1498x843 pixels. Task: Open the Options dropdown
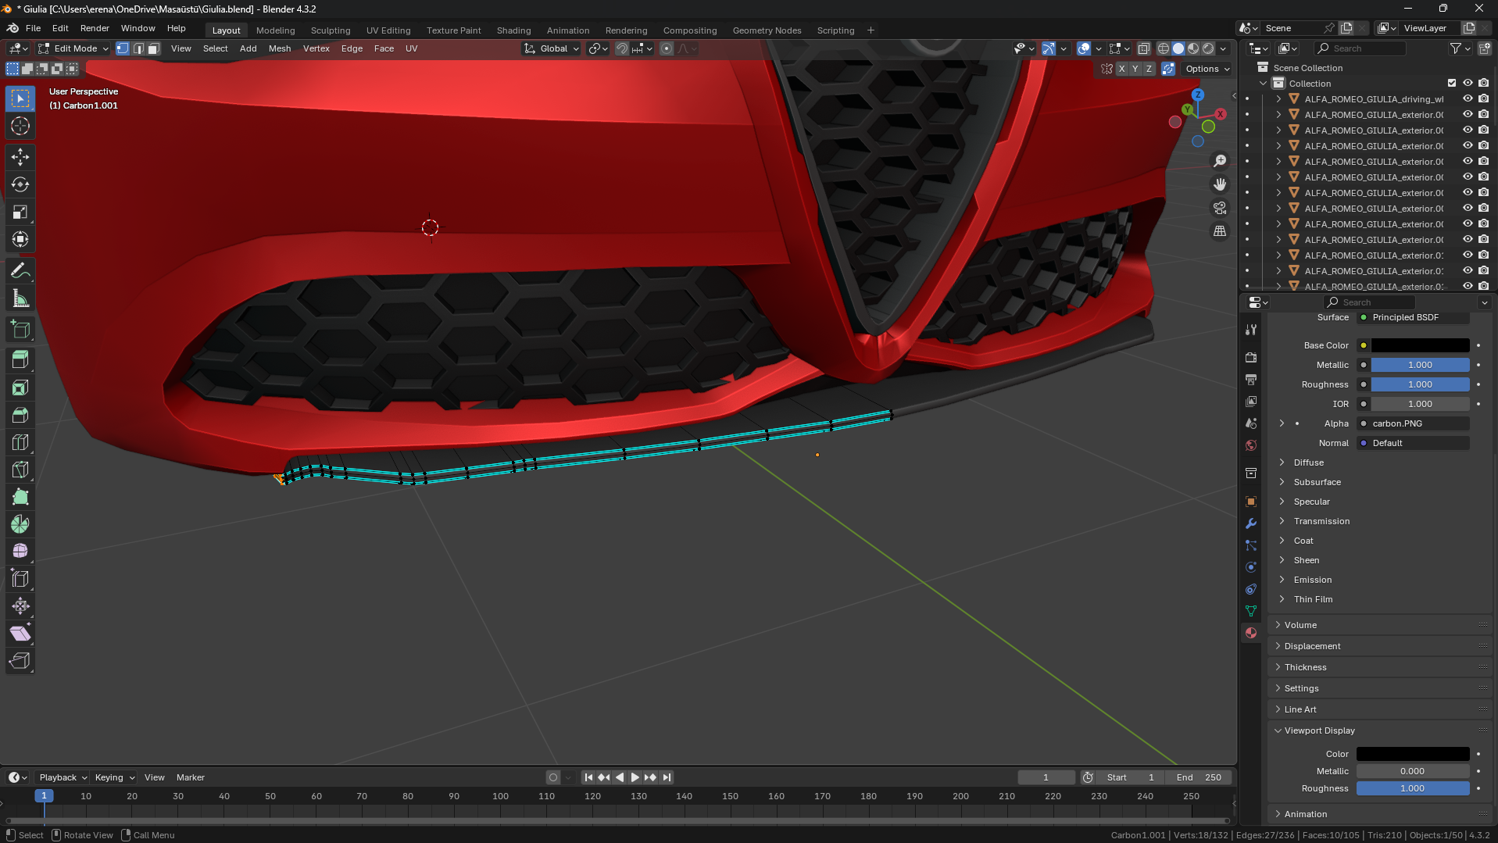click(1207, 69)
